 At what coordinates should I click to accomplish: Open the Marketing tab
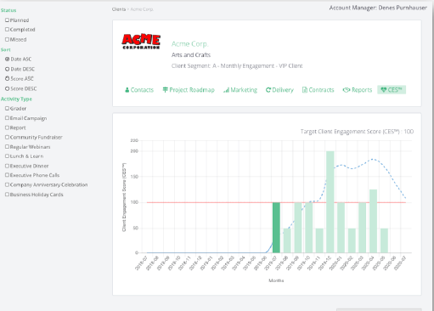240,90
